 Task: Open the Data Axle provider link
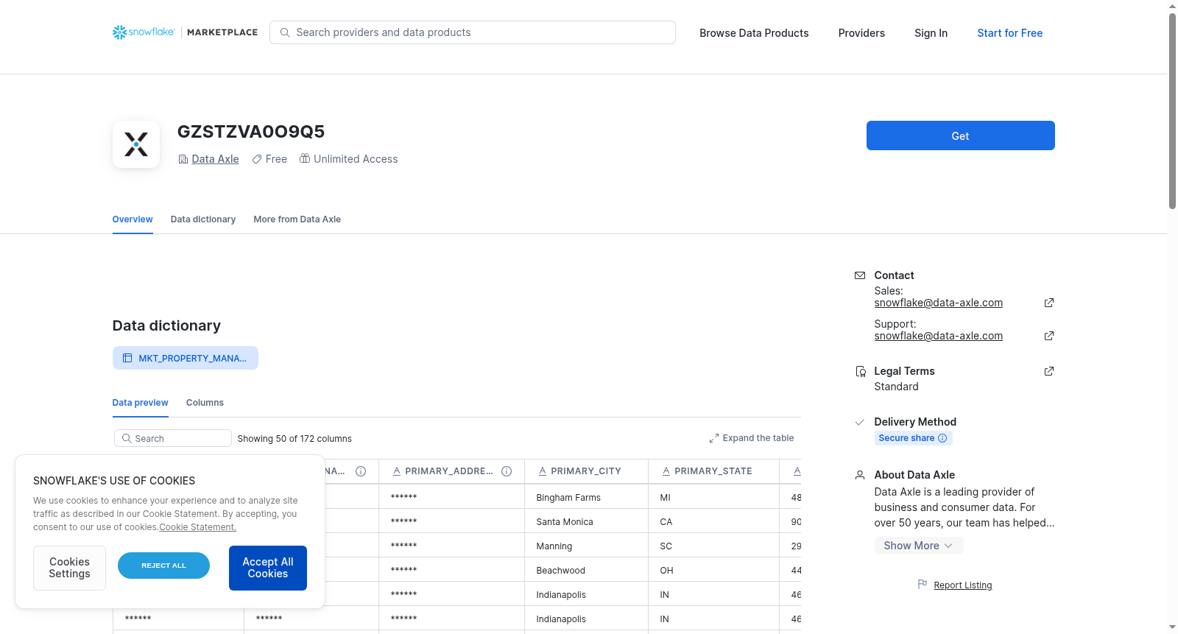(x=216, y=159)
